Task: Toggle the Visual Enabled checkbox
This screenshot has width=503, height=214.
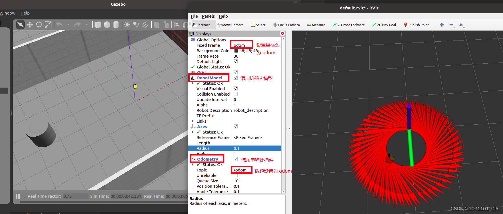Action: point(236,88)
